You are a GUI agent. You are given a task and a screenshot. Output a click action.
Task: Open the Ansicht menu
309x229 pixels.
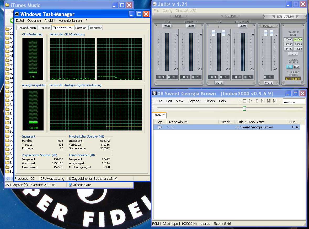pyautogui.click(x=50, y=20)
